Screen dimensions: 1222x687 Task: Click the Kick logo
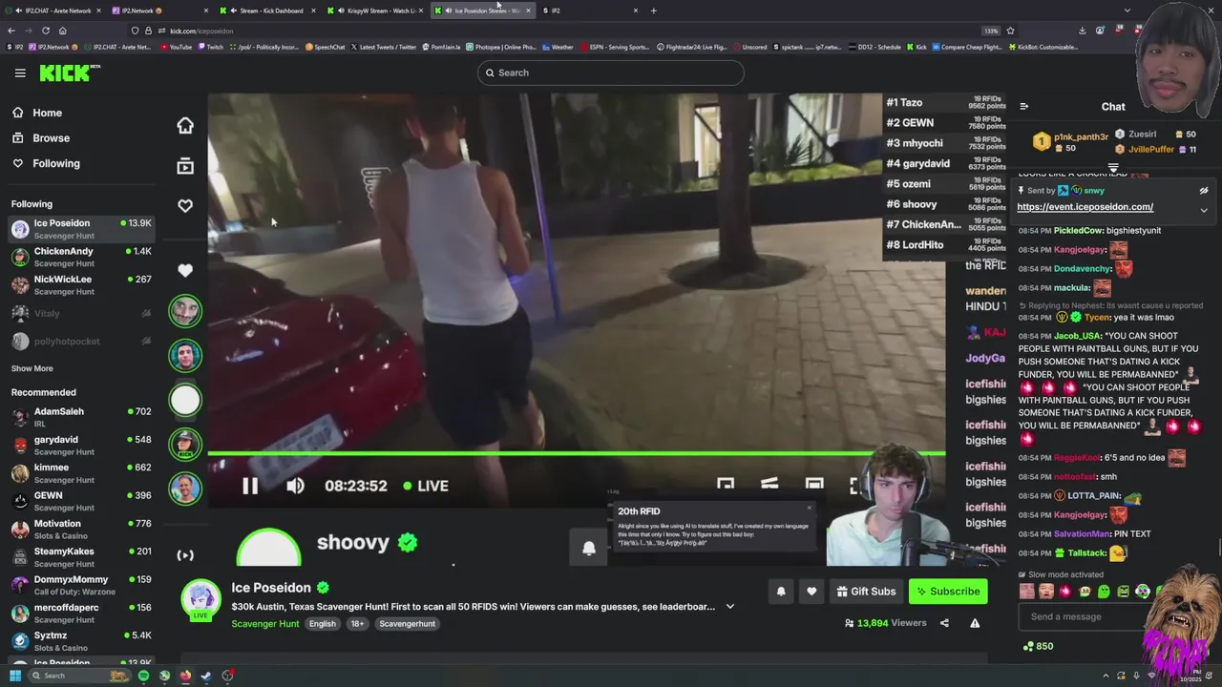(x=70, y=73)
